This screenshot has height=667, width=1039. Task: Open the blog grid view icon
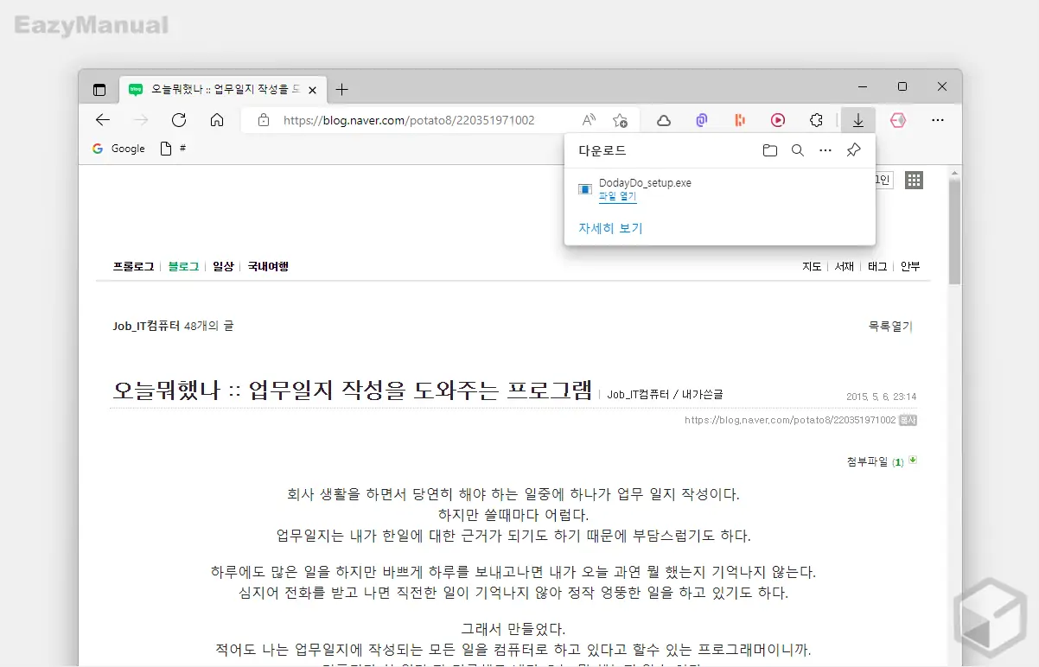914,180
